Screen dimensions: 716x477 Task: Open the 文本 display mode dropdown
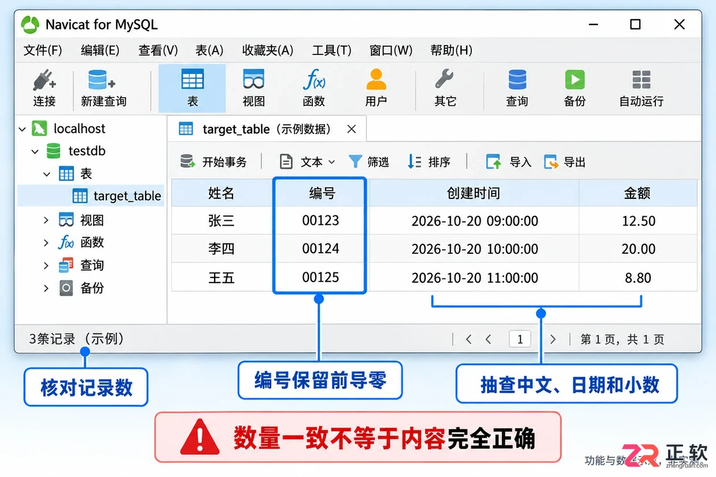point(307,162)
